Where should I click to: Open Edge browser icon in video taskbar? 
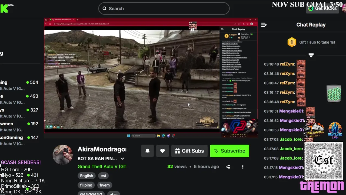tap(163, 136)
